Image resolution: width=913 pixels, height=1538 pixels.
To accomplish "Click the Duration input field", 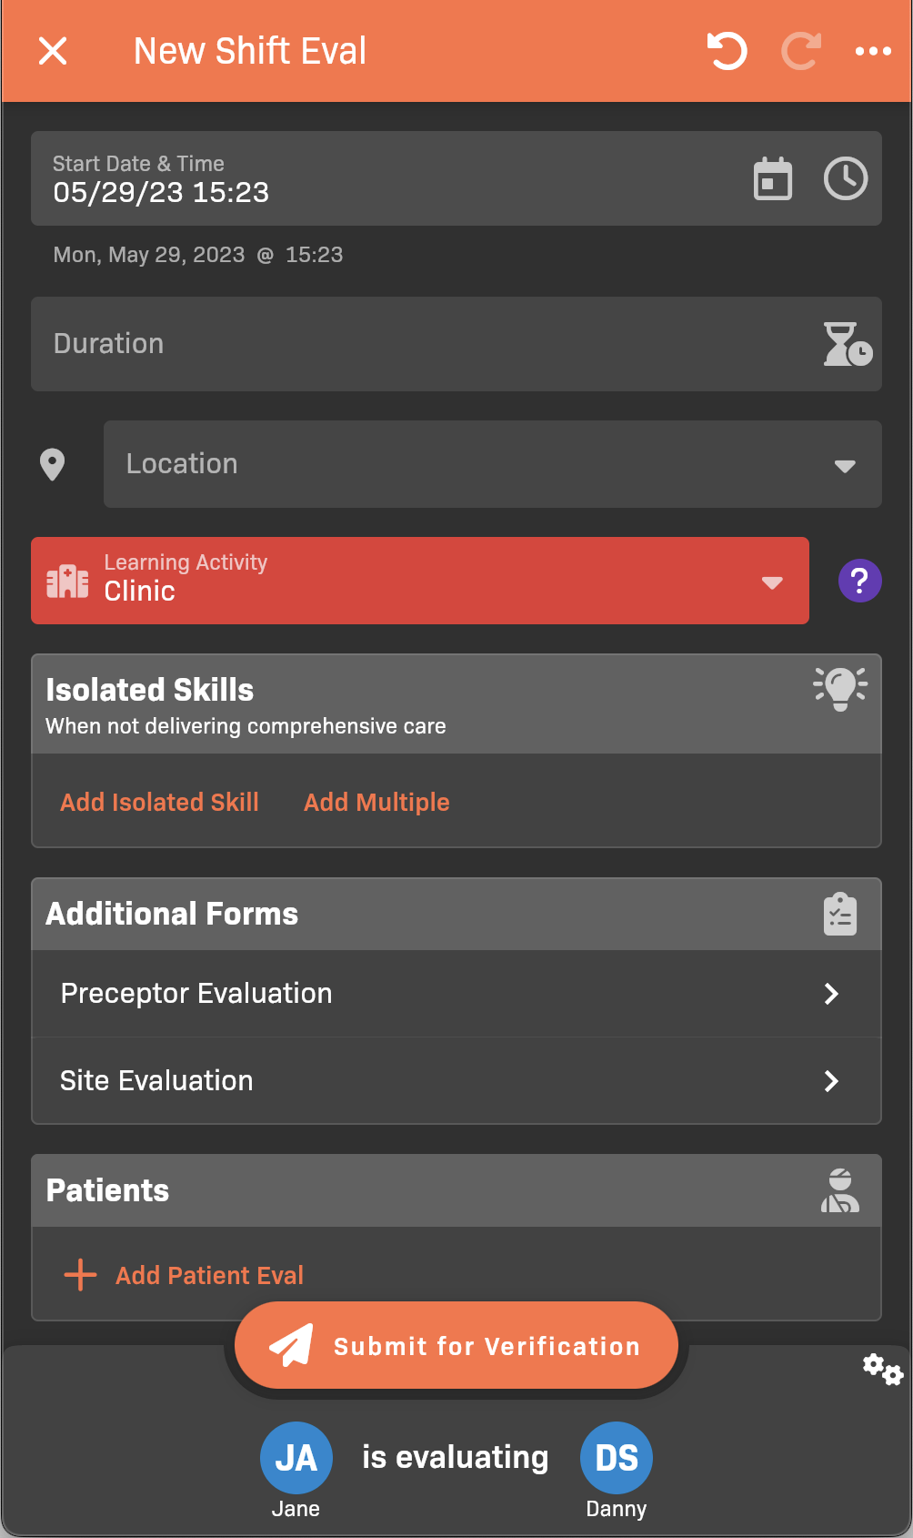I will pos(418,344).
